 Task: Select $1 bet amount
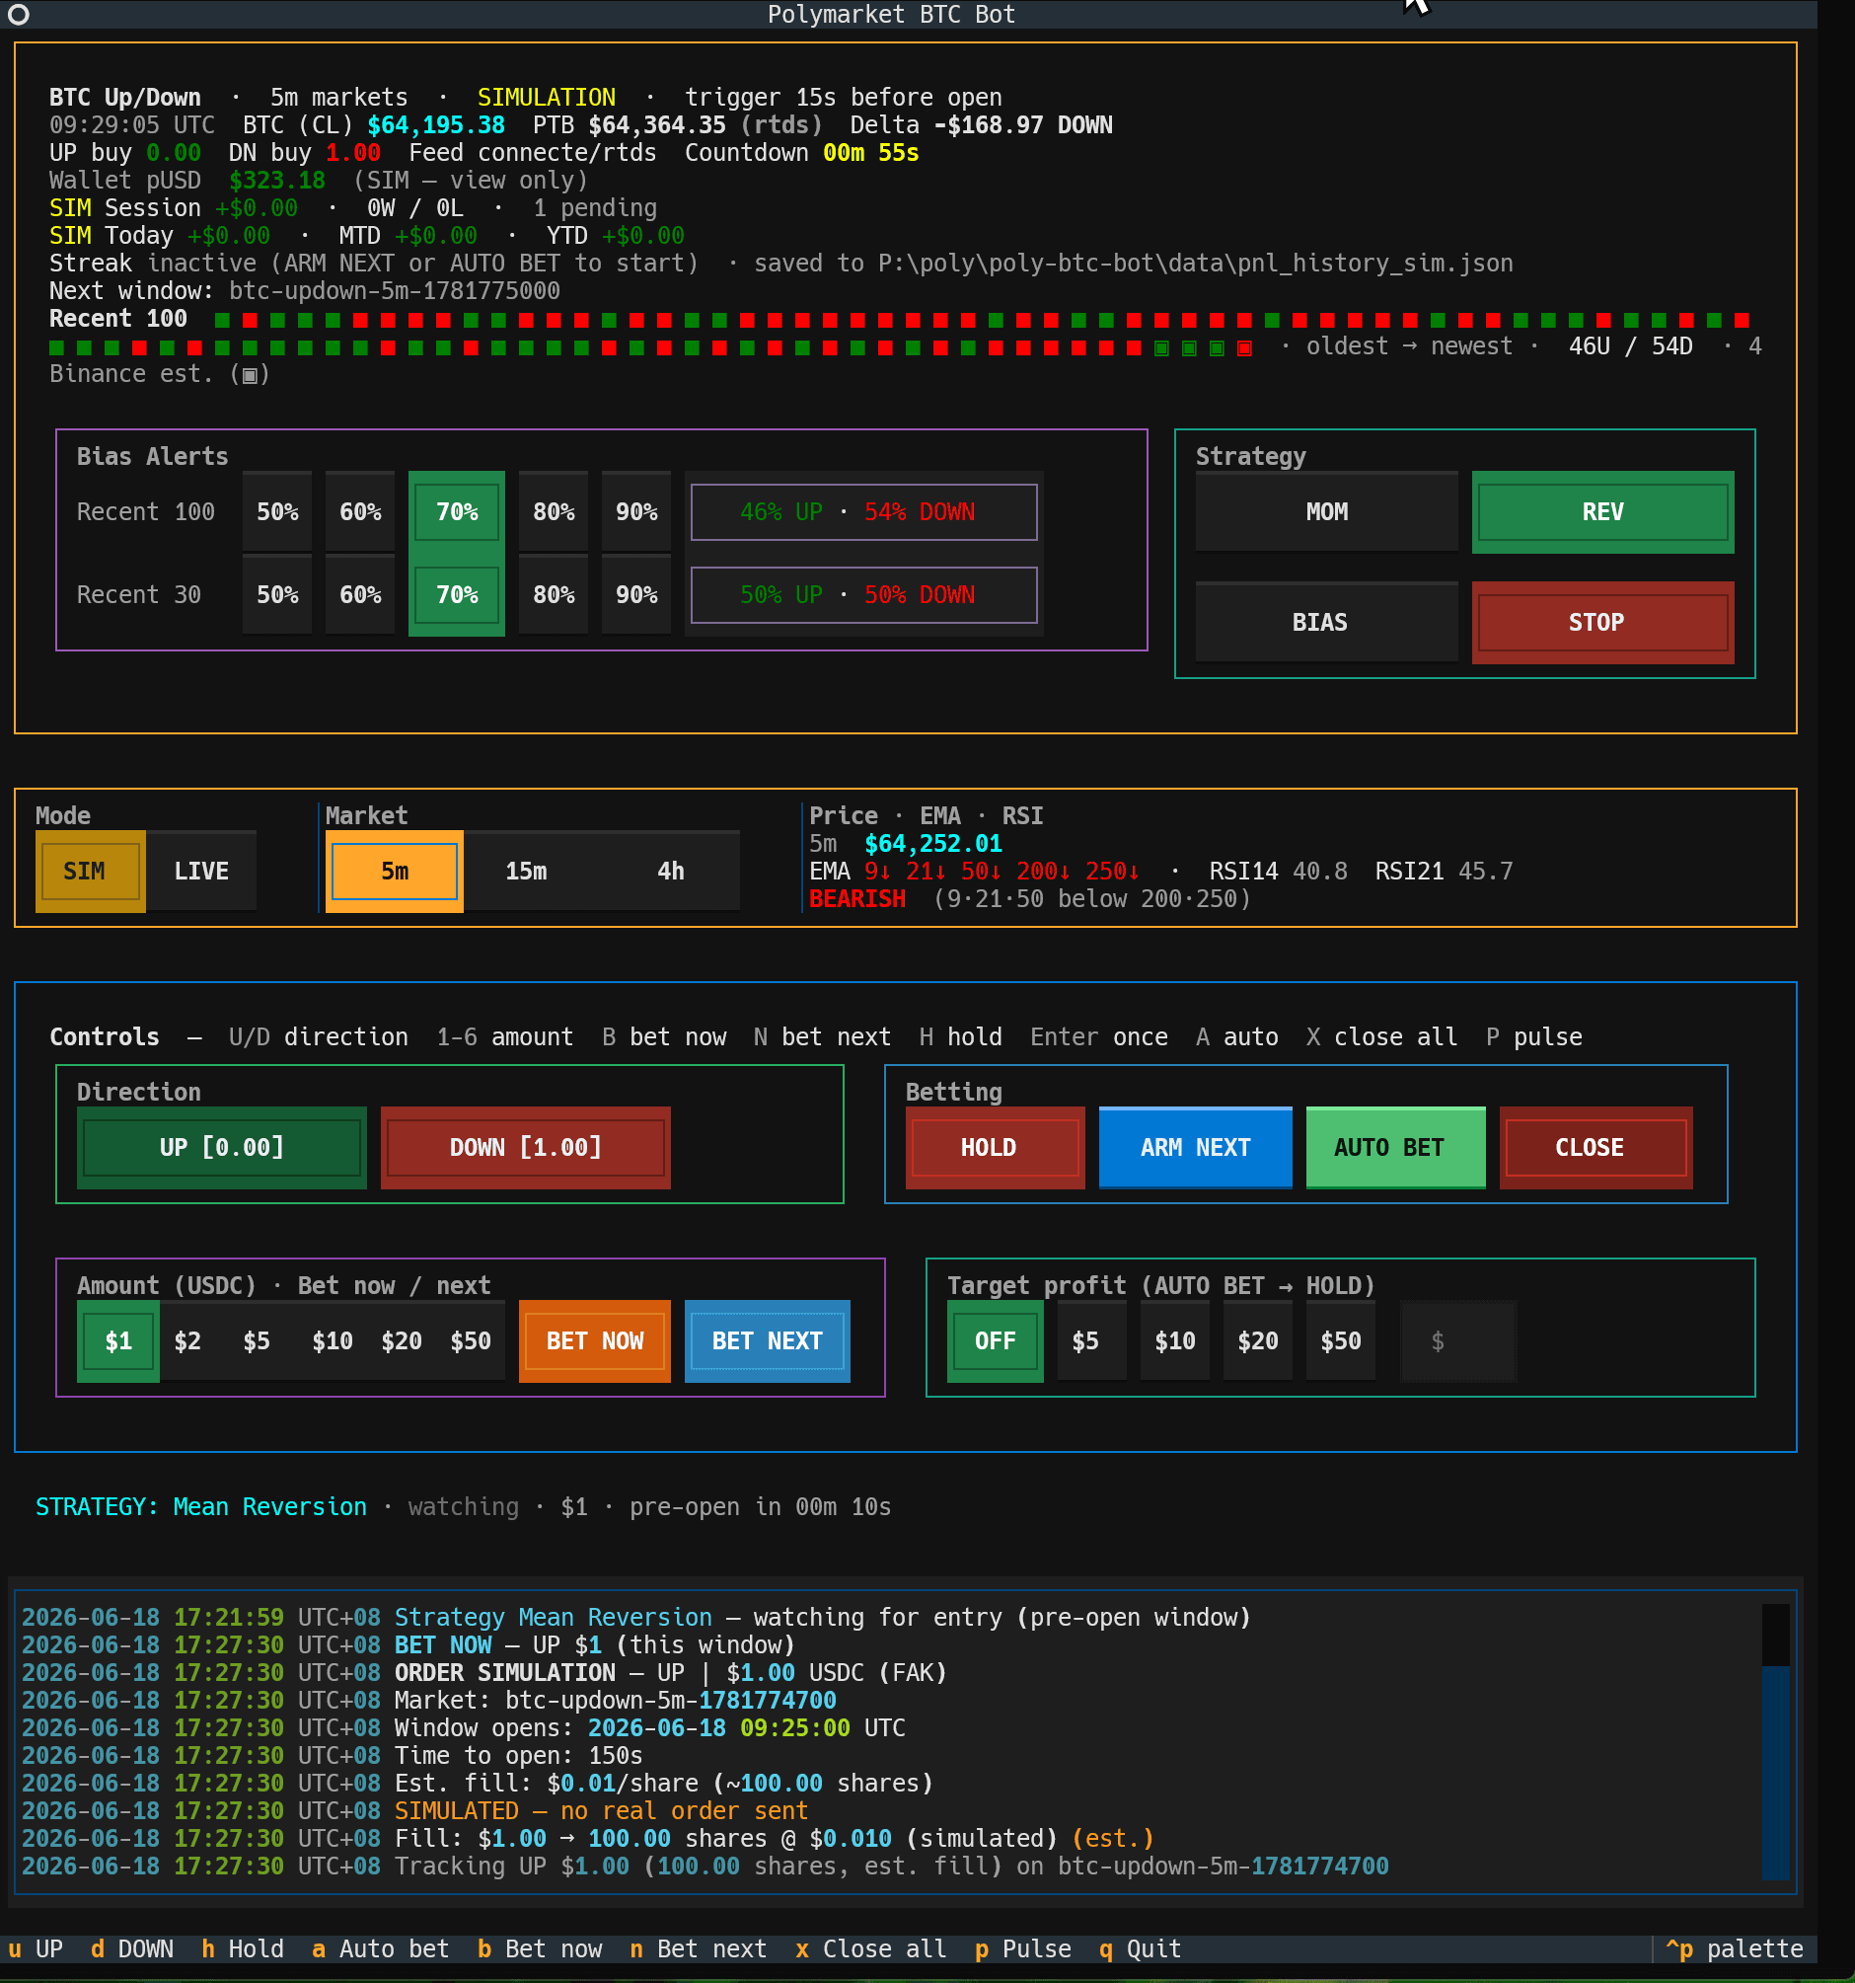coord(117,1340)
